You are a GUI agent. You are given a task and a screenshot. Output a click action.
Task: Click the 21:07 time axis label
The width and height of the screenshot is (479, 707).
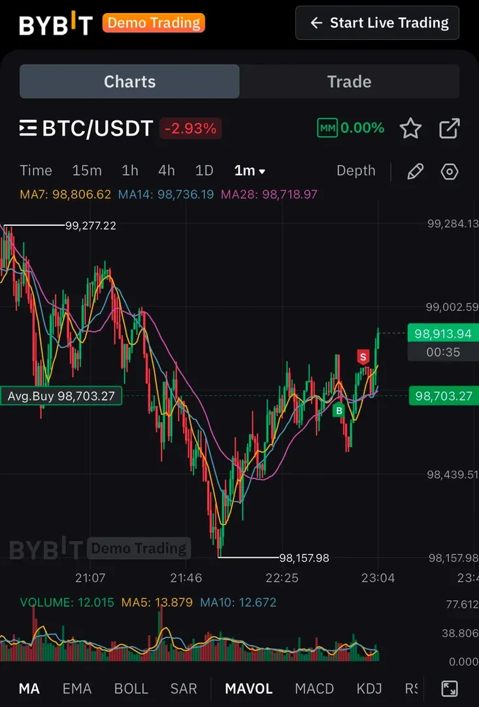(x=90, y=578)
